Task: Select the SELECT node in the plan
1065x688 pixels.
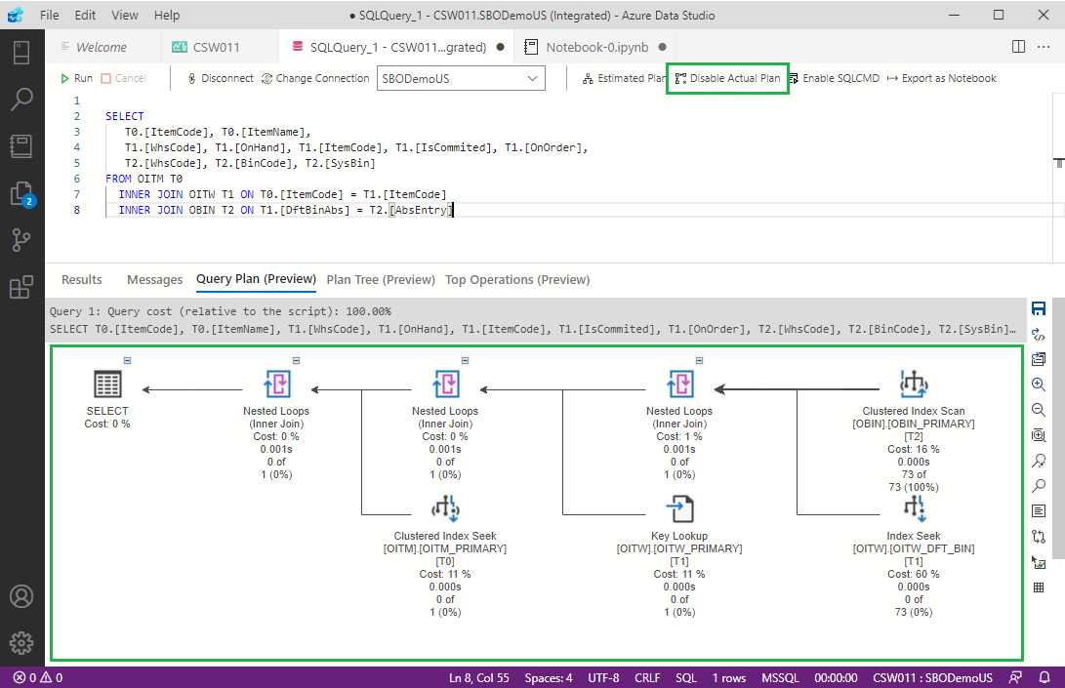Action: pyautogui.click(x=107, y=399)
